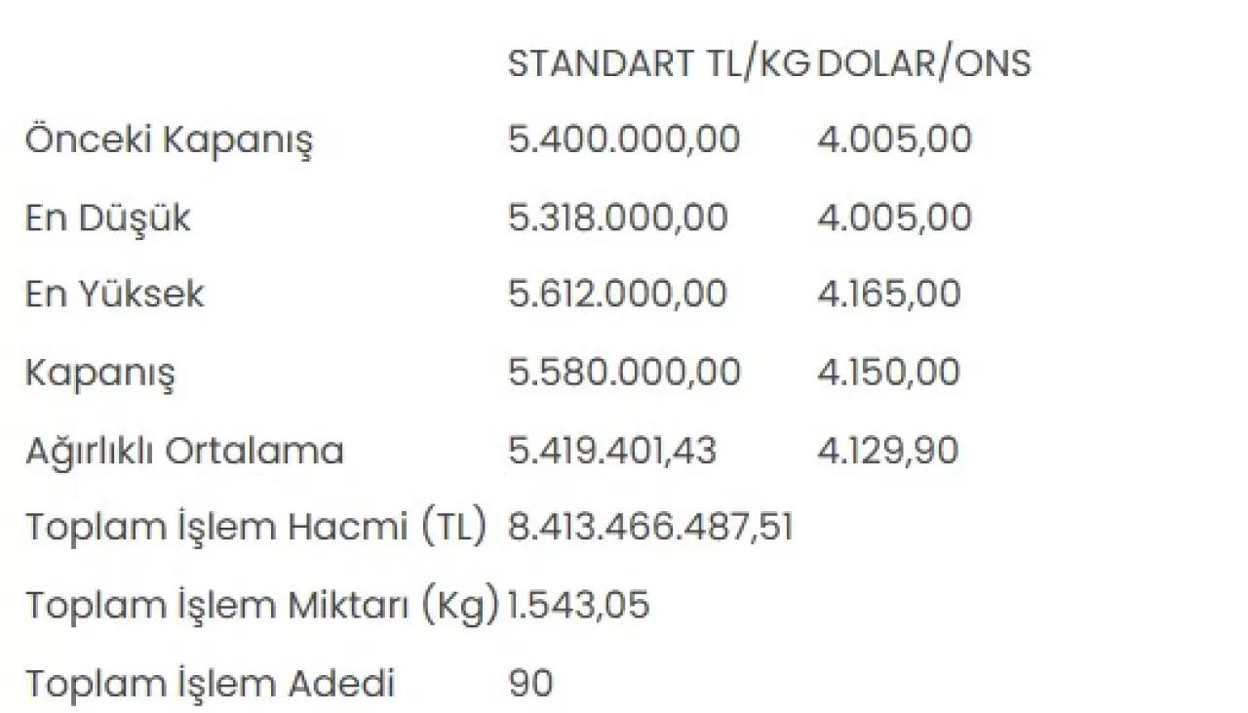
Task: Select the Toplam İşlem Miktarı (Kg) label
Action: tap(262, 606)
